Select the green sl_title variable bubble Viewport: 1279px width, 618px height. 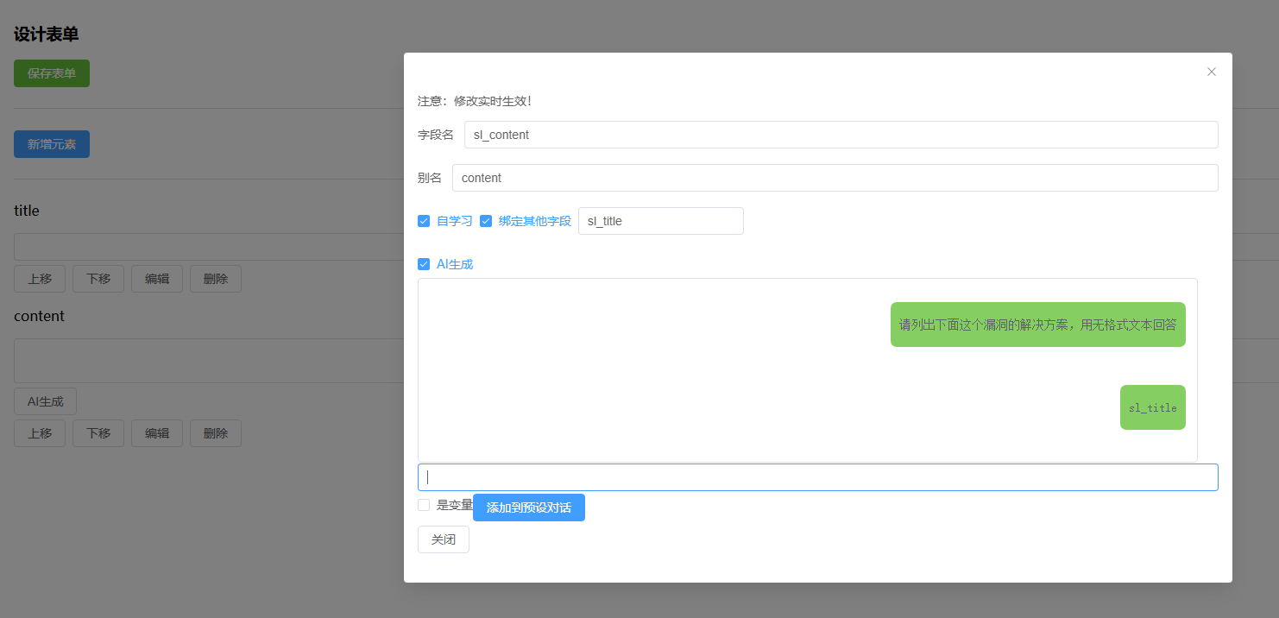pos(1152,407)
